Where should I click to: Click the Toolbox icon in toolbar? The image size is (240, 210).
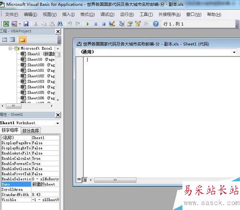pyautogui.click(x=146, y=24)
